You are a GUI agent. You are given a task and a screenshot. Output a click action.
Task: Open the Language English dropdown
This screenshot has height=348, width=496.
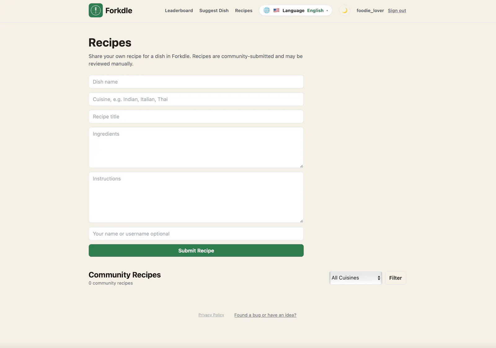[295, 11]
